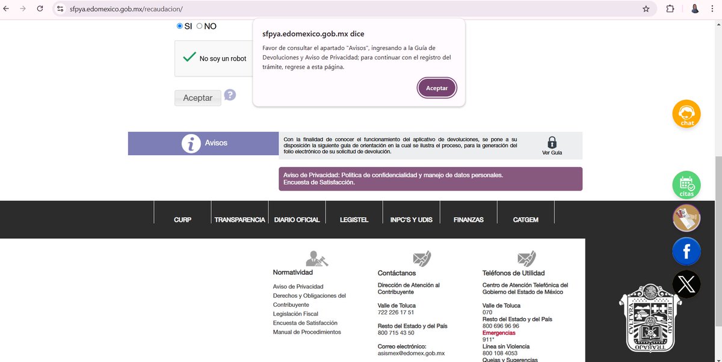The height and width of the screenshot is (362, 722).
Task: Open the CURP footer menu item
Action: coord(182,220)
